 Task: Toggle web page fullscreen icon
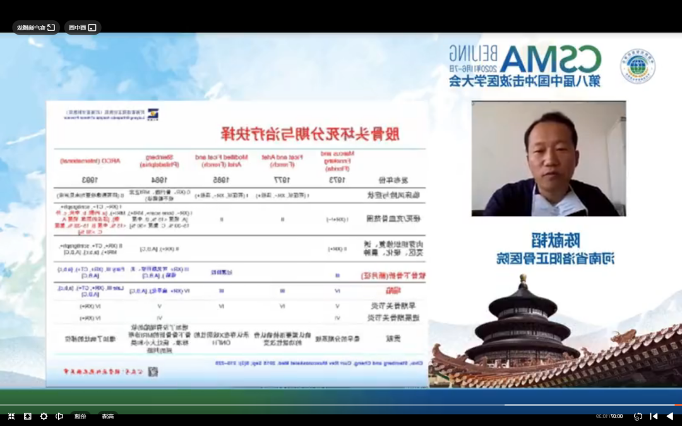pos(27,416)
